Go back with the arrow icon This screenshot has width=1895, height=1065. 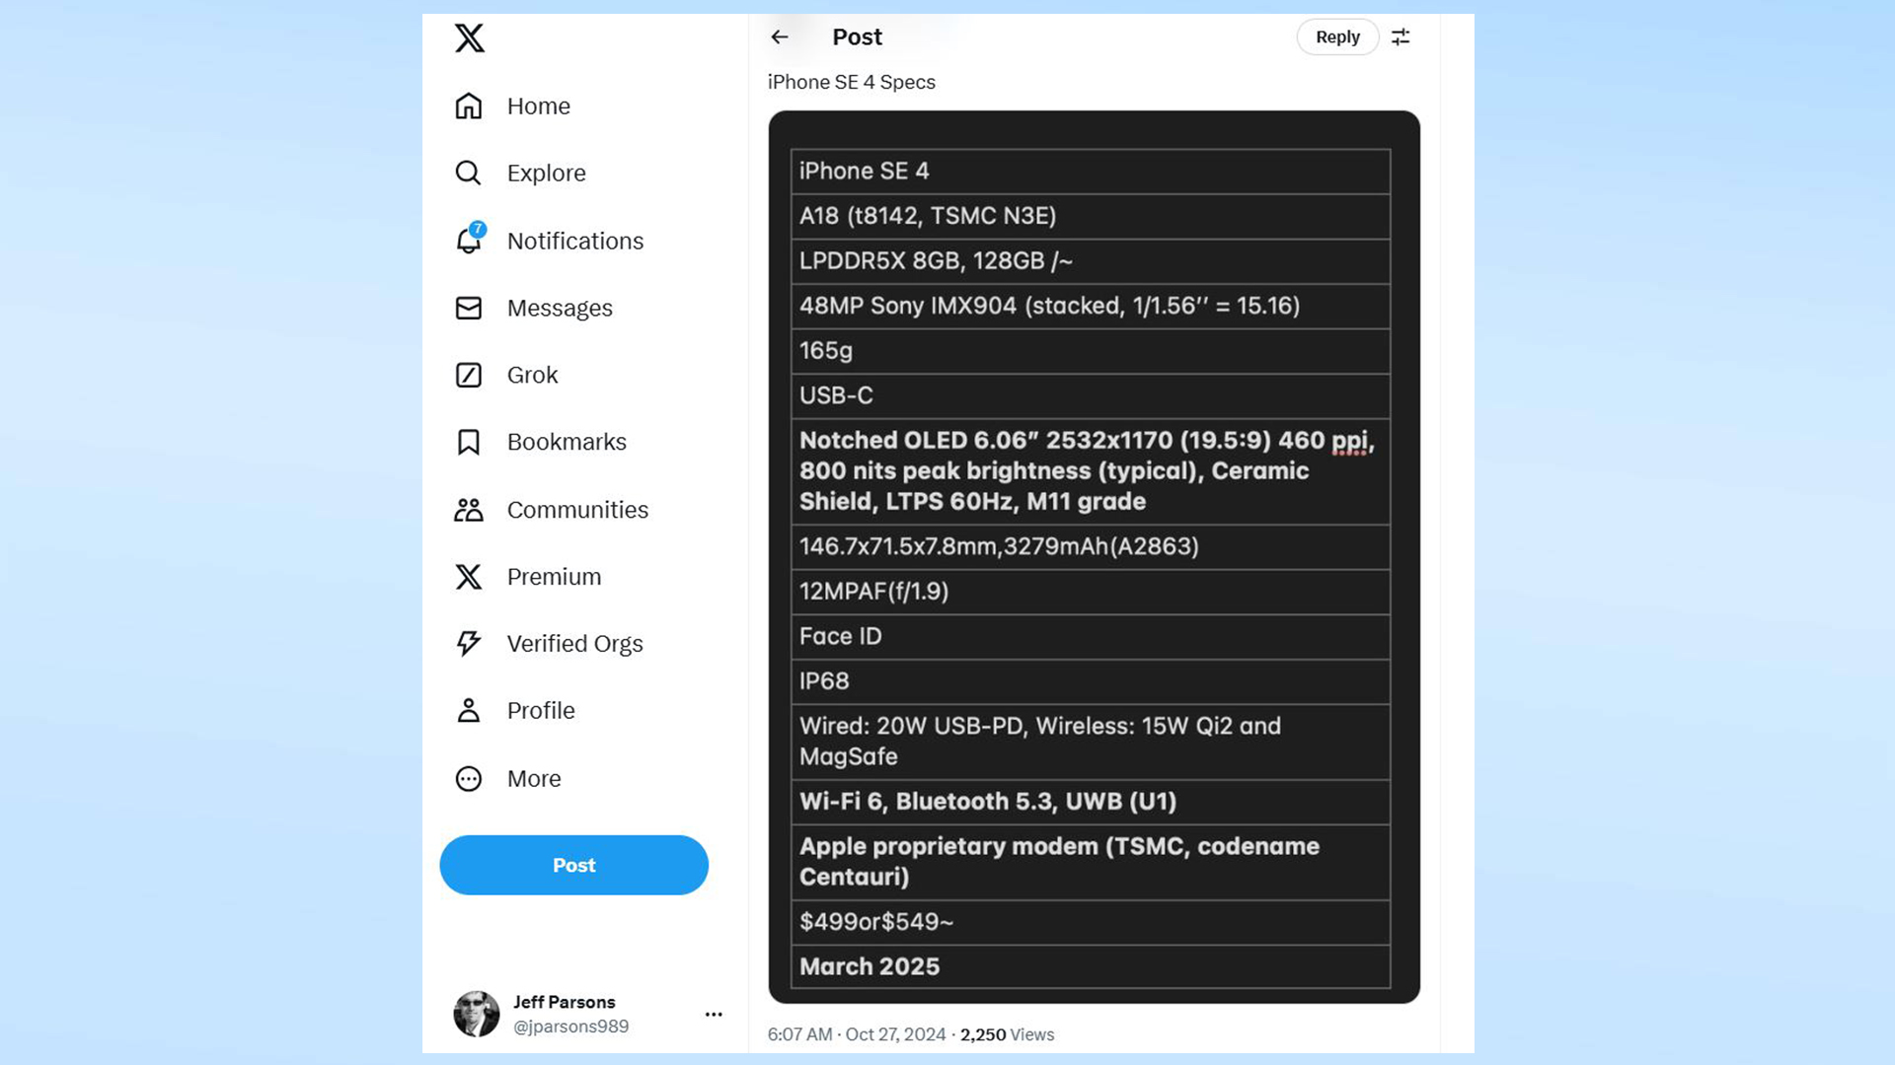coord(780,37)
